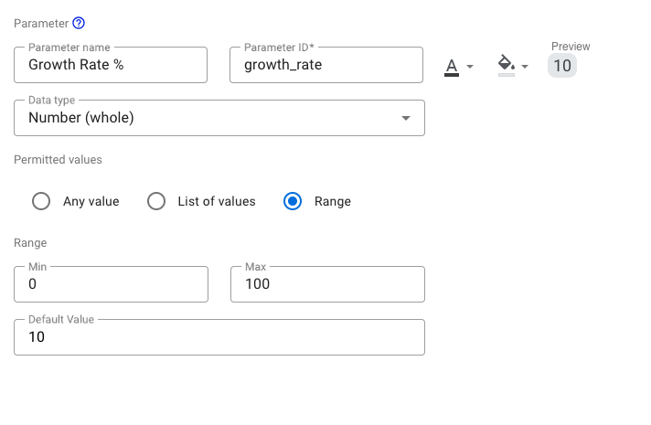Click into the Parameter ID field
This screenshot has width=651, height=425.
[325, 65]
